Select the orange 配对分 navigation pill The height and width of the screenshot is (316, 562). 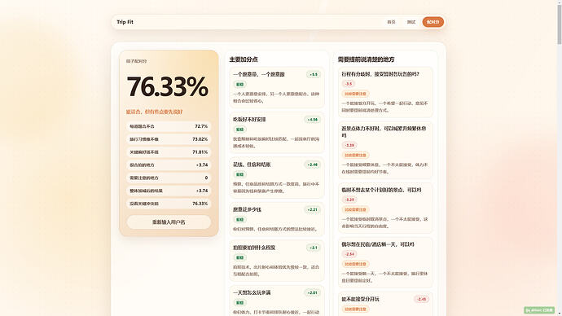(x=433, y=22)
